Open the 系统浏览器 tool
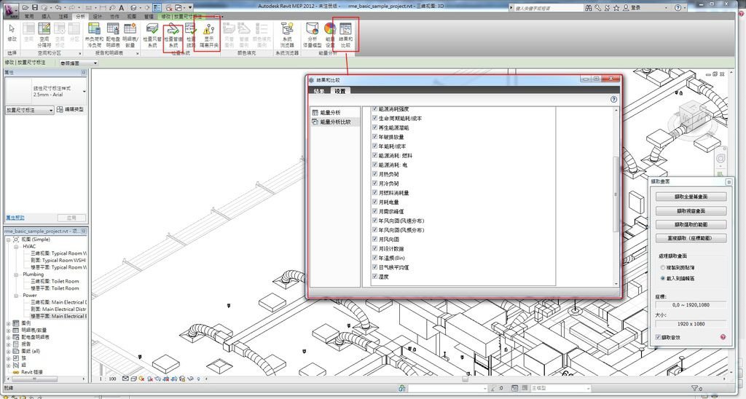 click(x=287, y=35)
